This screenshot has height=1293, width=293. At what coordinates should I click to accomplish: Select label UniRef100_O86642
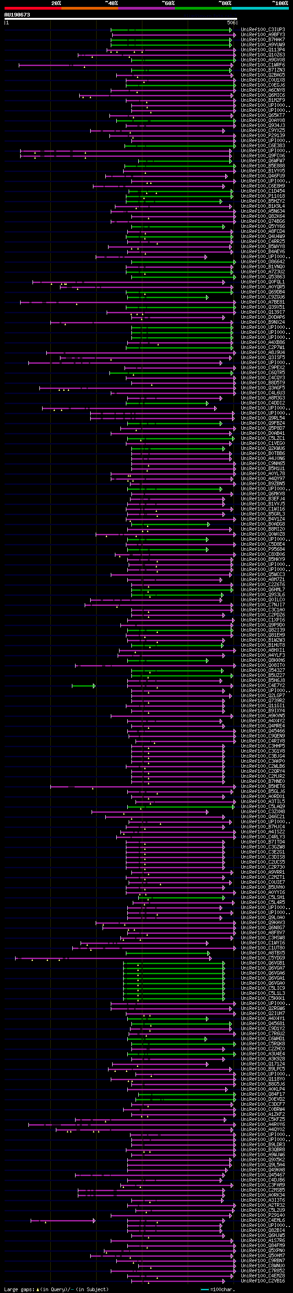263,261
